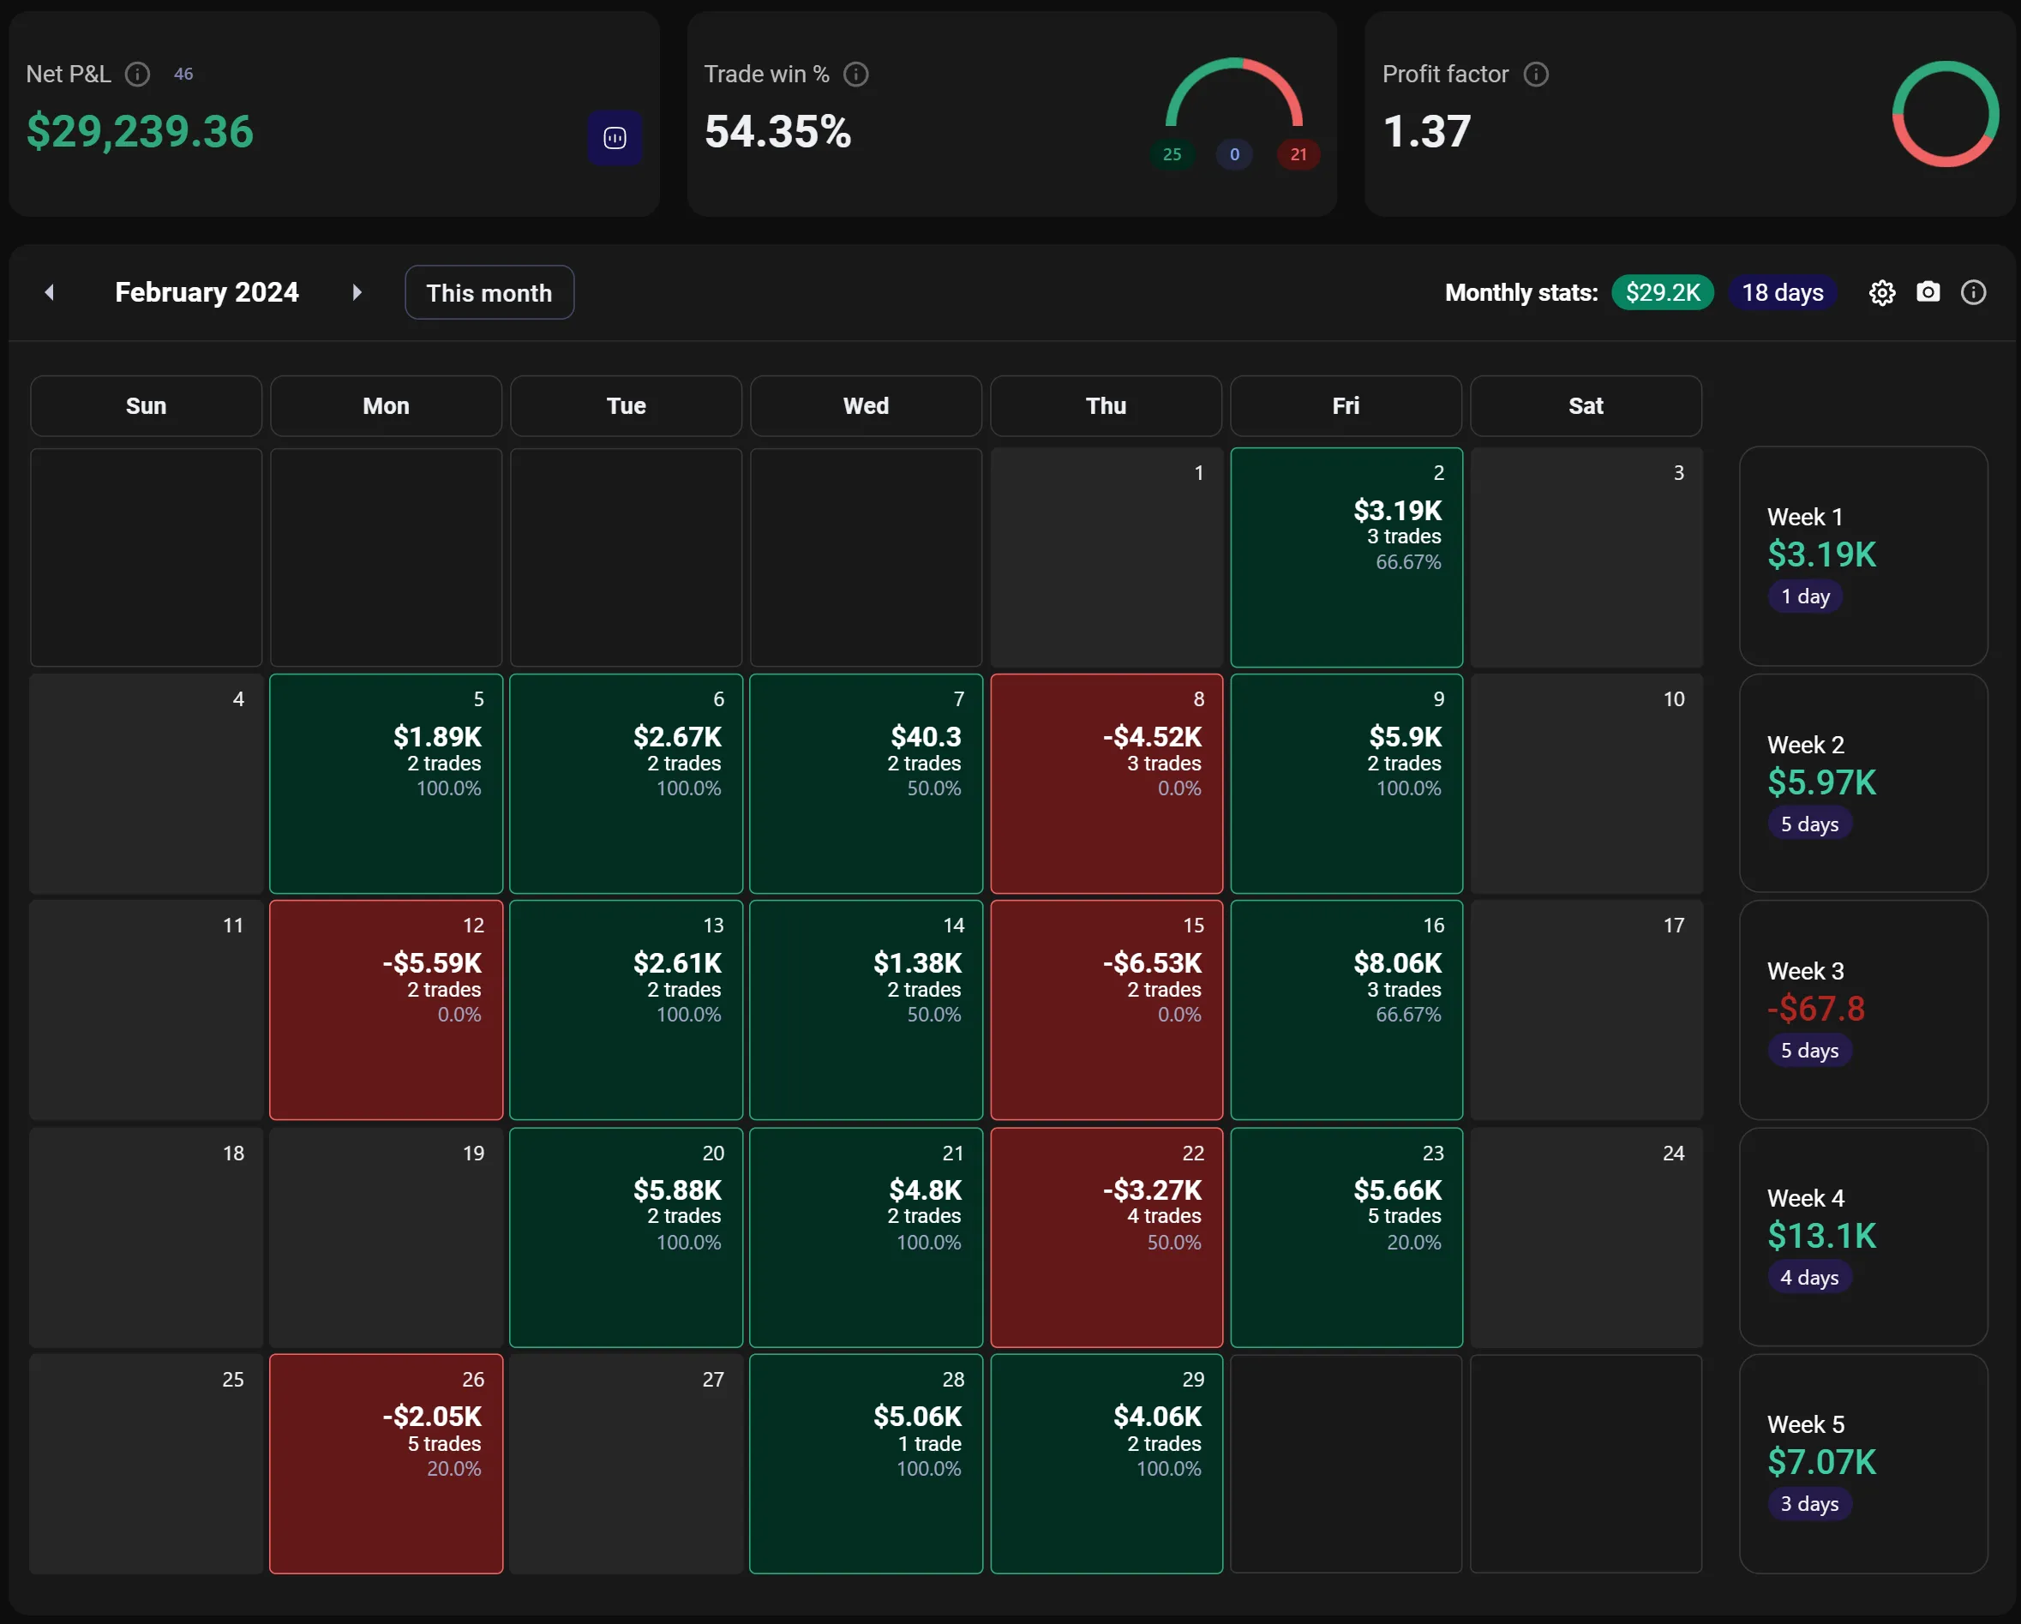This screenshot has height=1624, width=2021.
Task: Select February 2 day with $3.19K
Action: point(1346,558)
